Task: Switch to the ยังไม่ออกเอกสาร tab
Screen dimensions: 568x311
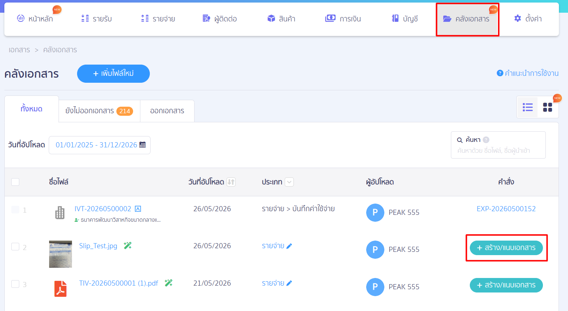Action: point(99,111)
